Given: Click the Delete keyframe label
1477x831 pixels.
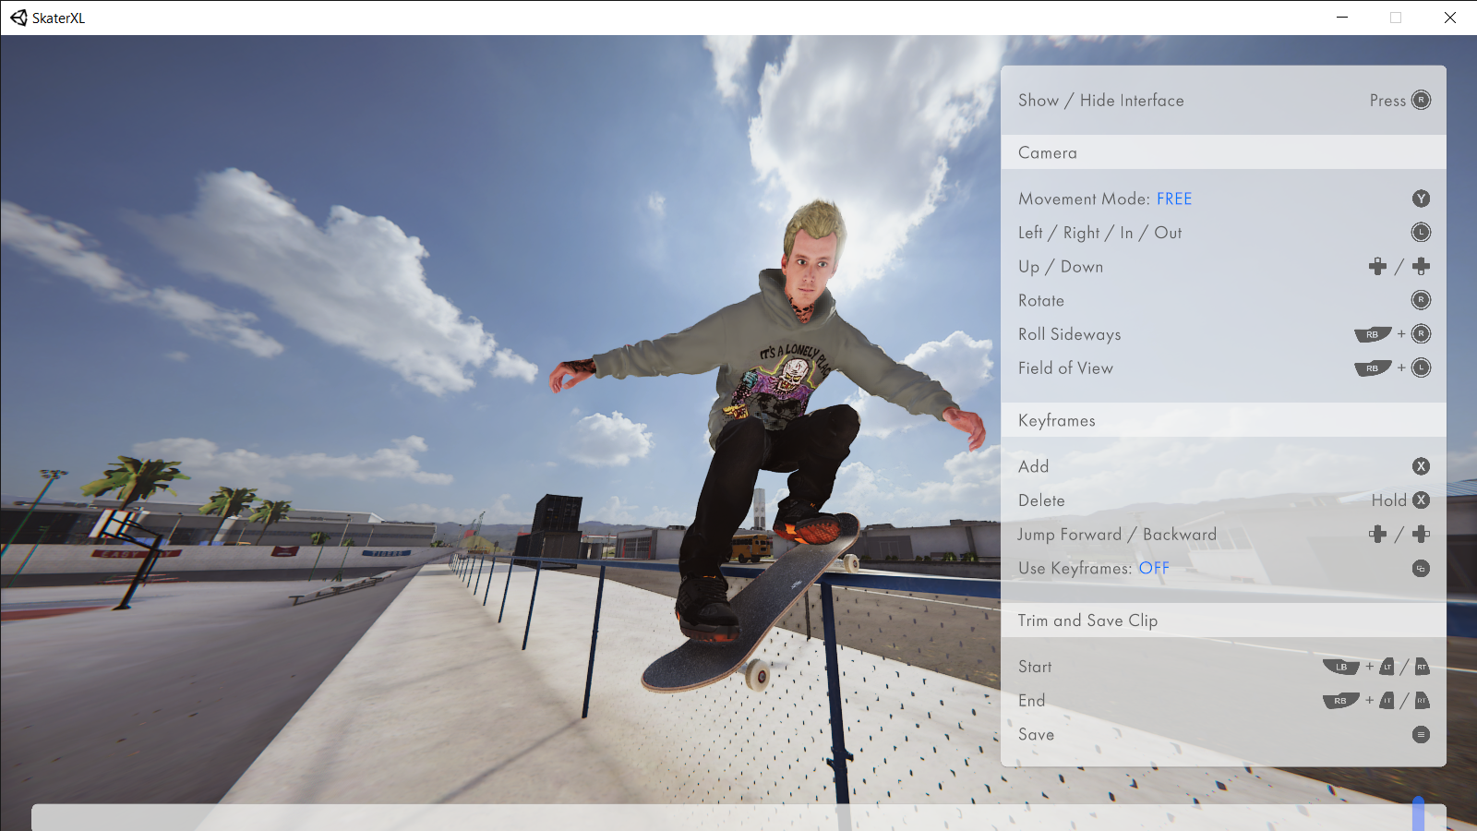Looking at the screenshot, I should tap(1041, 500).
